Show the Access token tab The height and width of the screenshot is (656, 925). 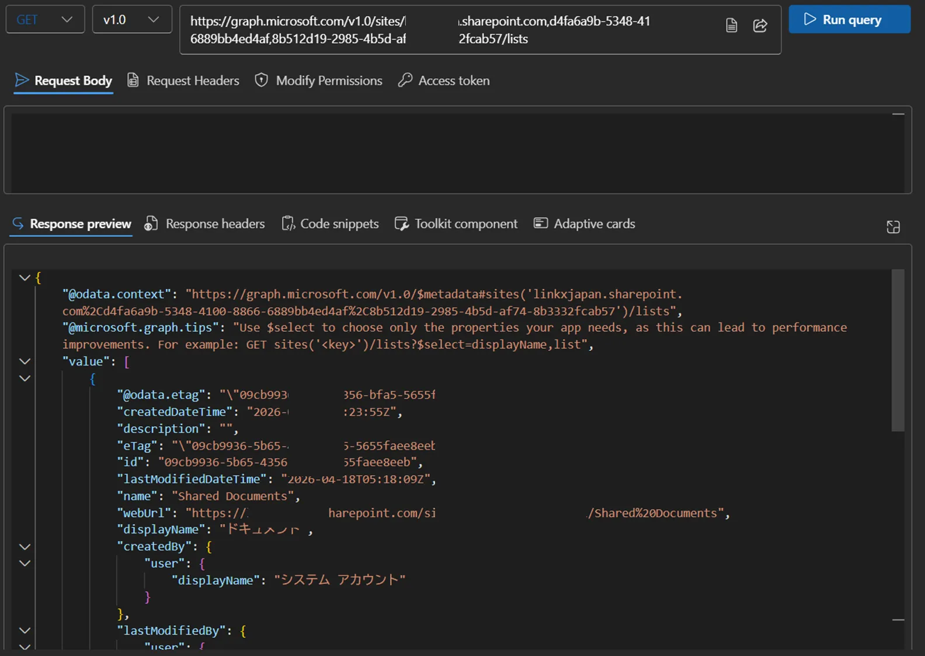coord(444,80)
